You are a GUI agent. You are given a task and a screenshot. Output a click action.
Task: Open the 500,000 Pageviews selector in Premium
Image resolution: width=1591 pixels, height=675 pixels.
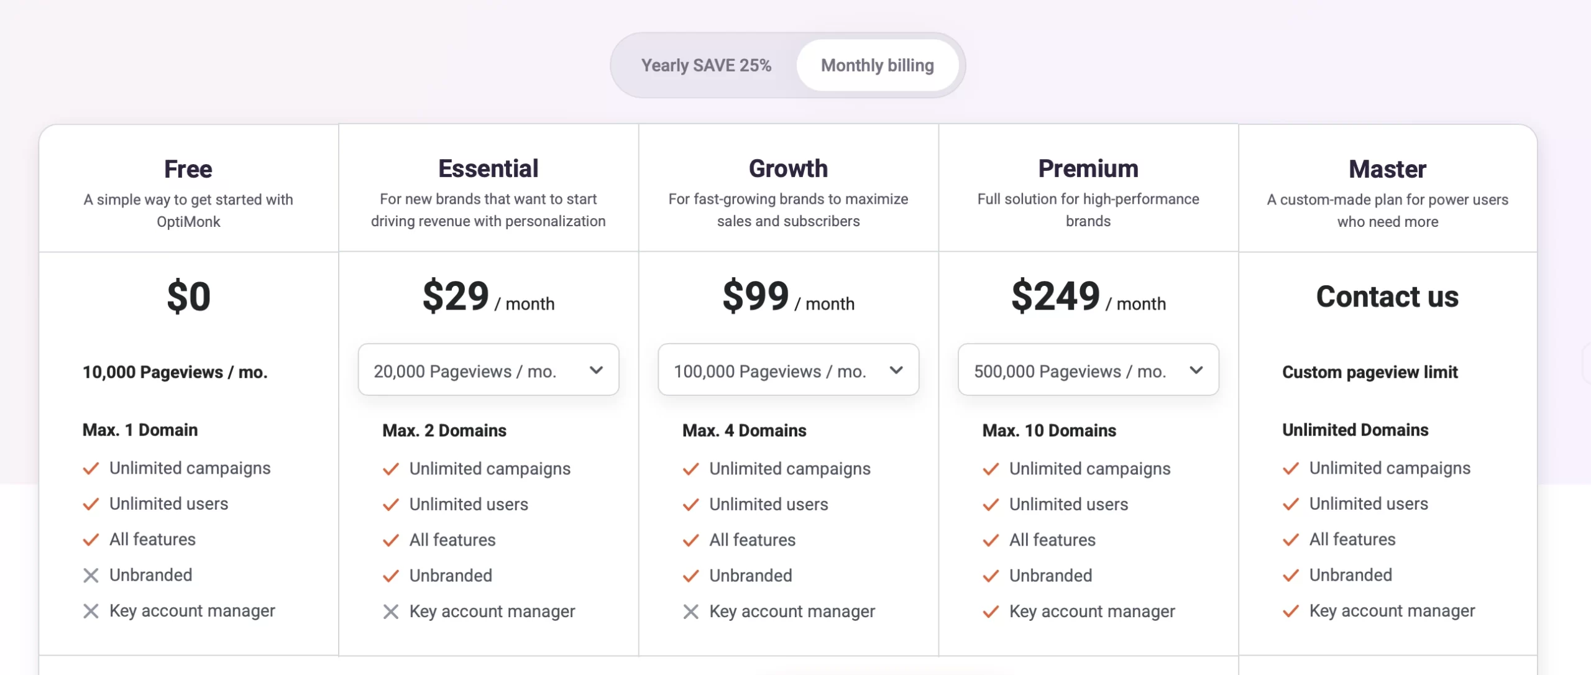coord(1088,370)
